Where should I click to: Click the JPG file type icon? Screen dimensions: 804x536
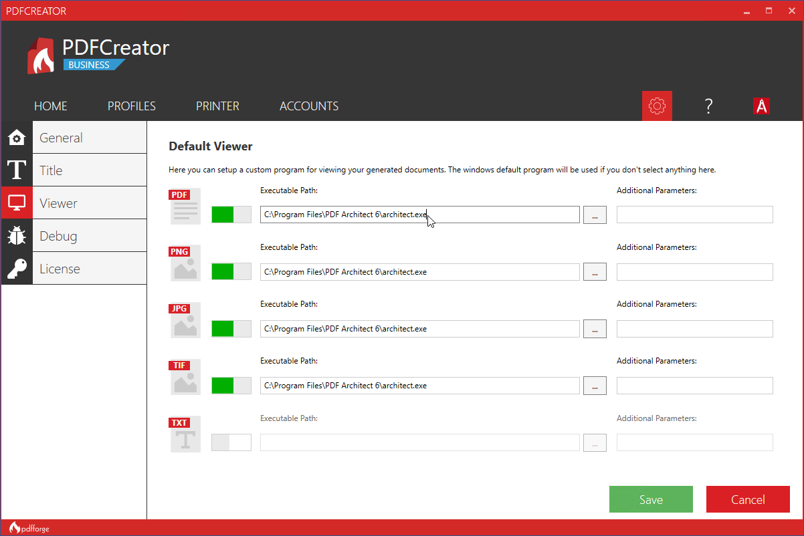185,319
